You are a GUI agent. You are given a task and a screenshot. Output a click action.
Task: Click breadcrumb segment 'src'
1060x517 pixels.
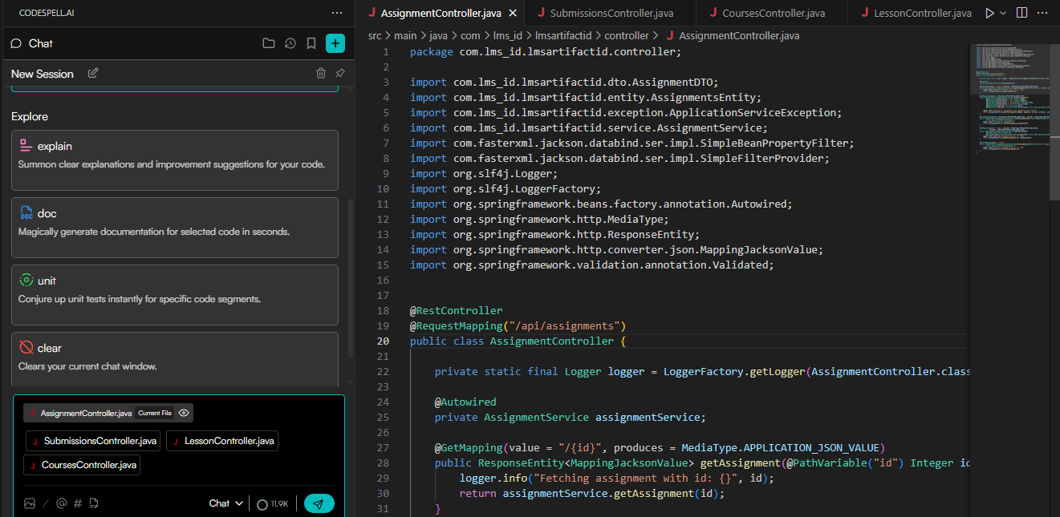375,35
